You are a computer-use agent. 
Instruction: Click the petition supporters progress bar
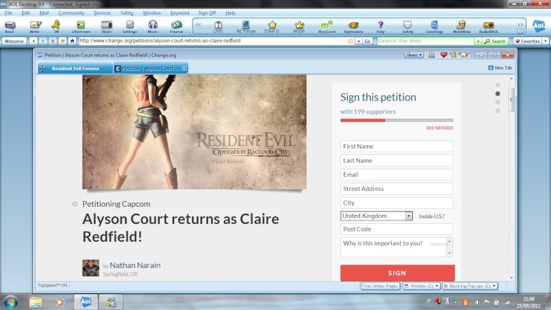click(397, 120)
